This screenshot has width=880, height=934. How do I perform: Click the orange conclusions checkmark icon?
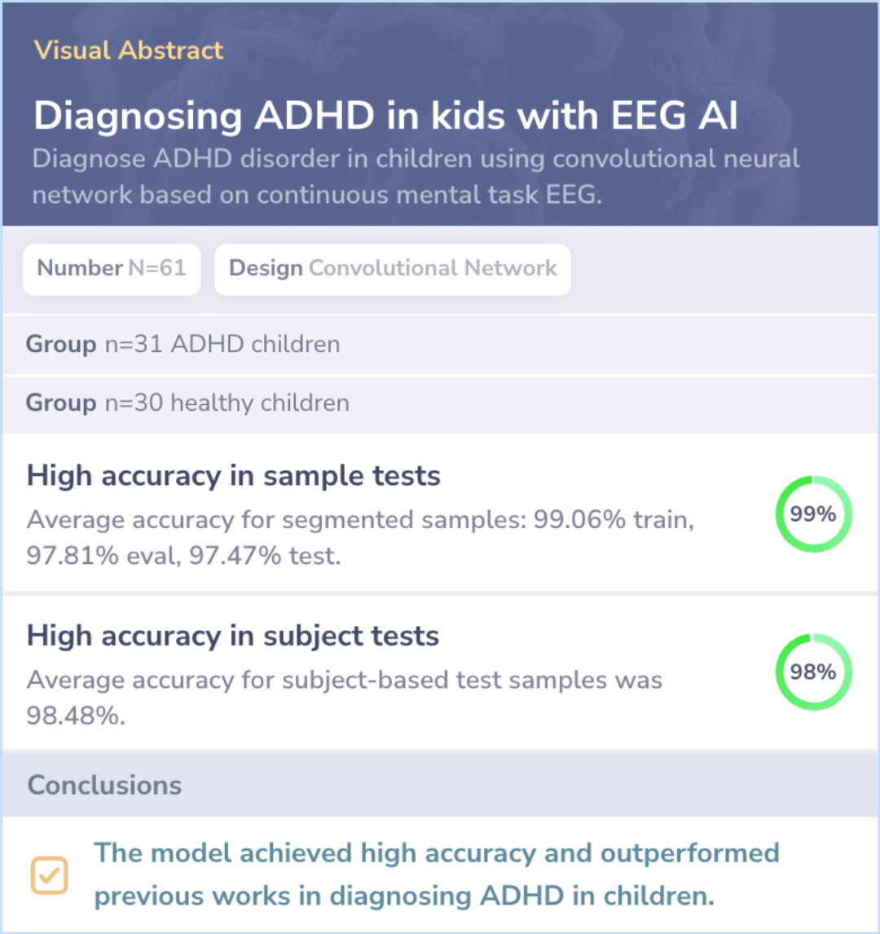(50, 875)
